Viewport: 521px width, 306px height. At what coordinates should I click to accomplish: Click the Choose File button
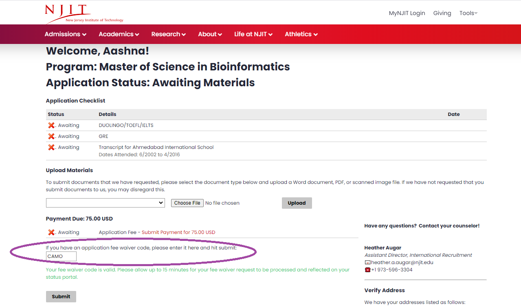[x=187, y=203]
